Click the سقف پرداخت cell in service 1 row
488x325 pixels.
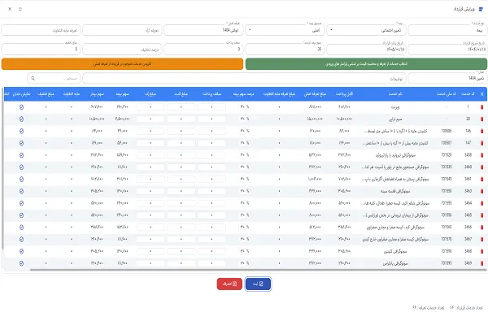pos(211,107)
